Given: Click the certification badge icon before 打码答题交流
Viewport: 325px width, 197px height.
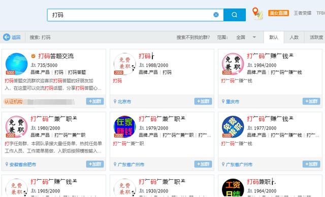Looking at the screenshot, I should [x=34, y=56].
